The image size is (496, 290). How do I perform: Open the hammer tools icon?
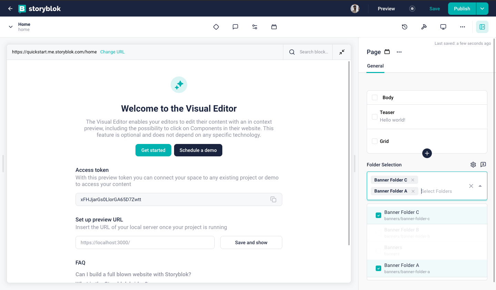(424, 27)
